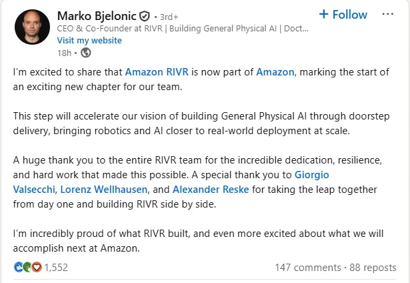Open Alexander Reske's tagged profile
This screenshot has width=410, height=283.
pyautogui.click(x=210, y=190)
